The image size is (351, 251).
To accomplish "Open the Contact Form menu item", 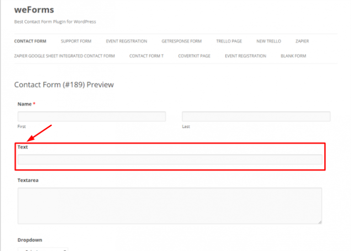I will click(30, 41).
